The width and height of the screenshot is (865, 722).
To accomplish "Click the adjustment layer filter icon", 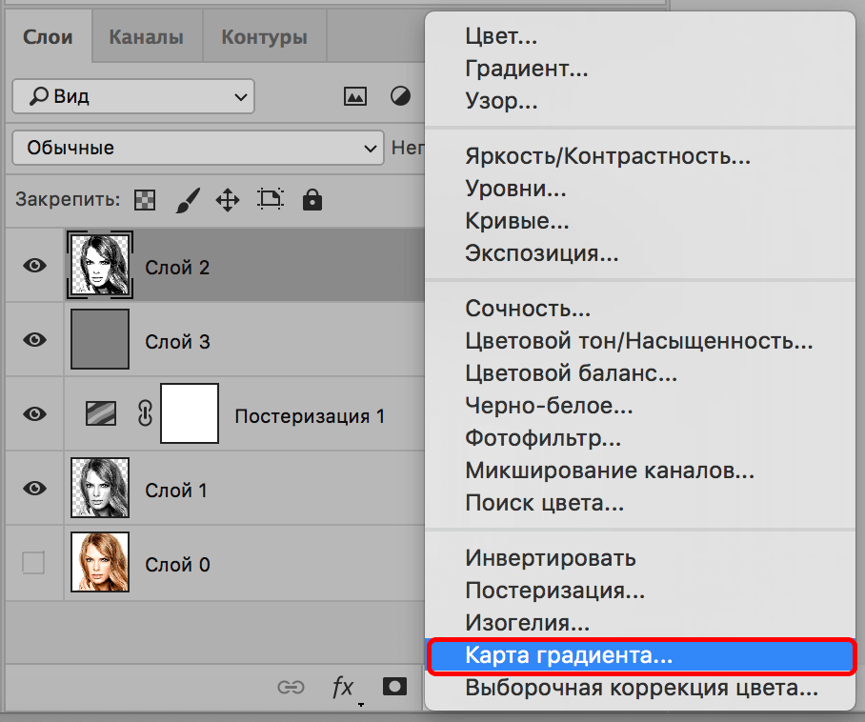I will [401, 96].
